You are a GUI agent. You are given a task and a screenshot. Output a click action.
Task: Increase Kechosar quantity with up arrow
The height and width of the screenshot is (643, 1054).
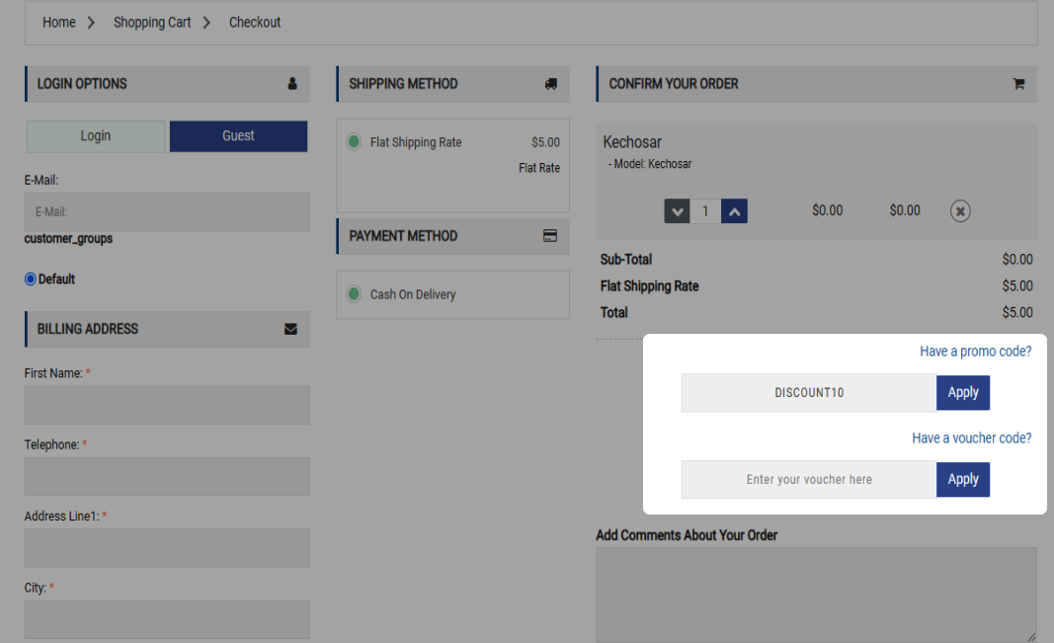[x=734, y=211]
